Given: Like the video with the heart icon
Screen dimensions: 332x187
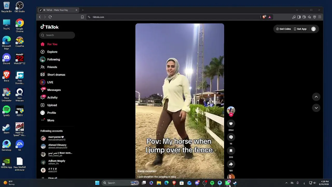Looking at the screenshot, I should (x=231, y=124).
